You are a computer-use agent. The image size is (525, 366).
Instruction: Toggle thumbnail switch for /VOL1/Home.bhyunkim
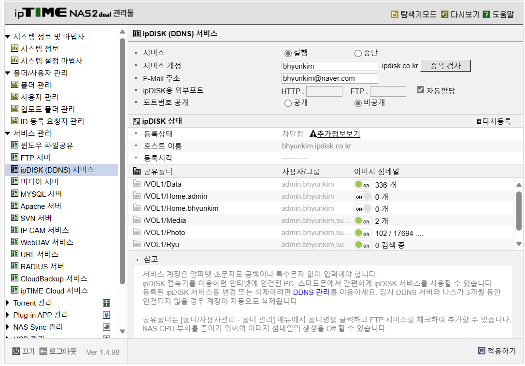point(363,208)
